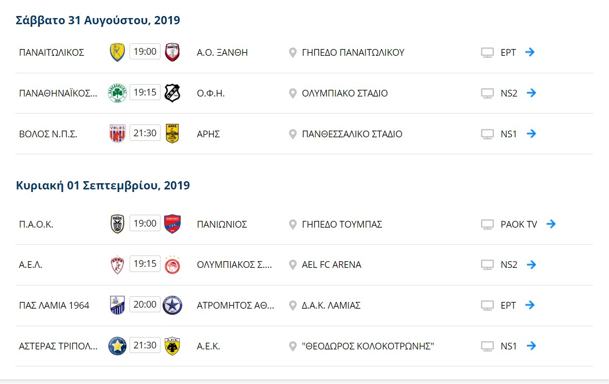Viewport: 609px width, 384px height.
Task: Click the Α.Ε.Κ. yellow eagle crest
Action: tap(172, 346)
